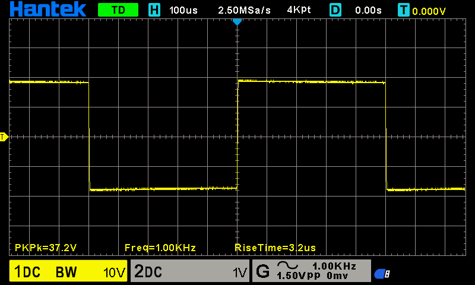This screenshot has height=285, width=475.
Task: Click the G generator letter in the generator box
Action: [x=262, y=271]
